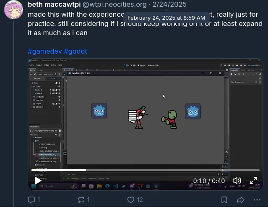The image size is (268, 207).
Task: Collapse the weapons folder in FileSystem
Action: [34, 165]
